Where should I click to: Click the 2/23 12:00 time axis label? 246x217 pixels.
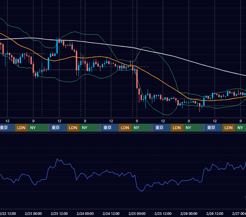(59, 213)
